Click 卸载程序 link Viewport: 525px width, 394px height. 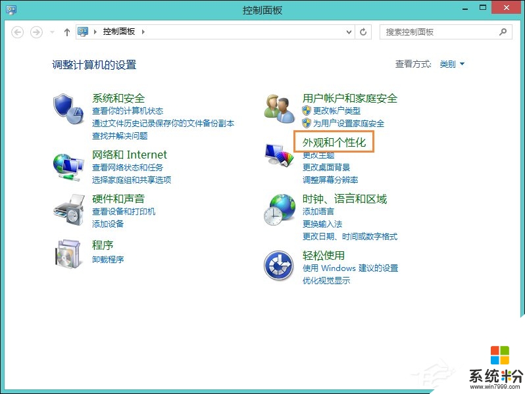coord(108,259)
